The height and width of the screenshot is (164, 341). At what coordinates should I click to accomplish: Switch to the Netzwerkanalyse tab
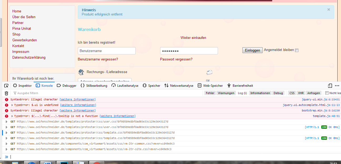pyautogui.click(x=179, y=86)
